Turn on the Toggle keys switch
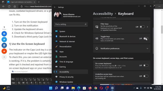This screenshot has width=163, height=91. (x=146, y=38)
